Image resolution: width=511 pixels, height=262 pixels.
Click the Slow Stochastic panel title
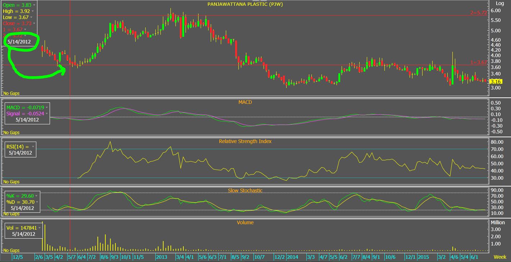tap(245, 190)
